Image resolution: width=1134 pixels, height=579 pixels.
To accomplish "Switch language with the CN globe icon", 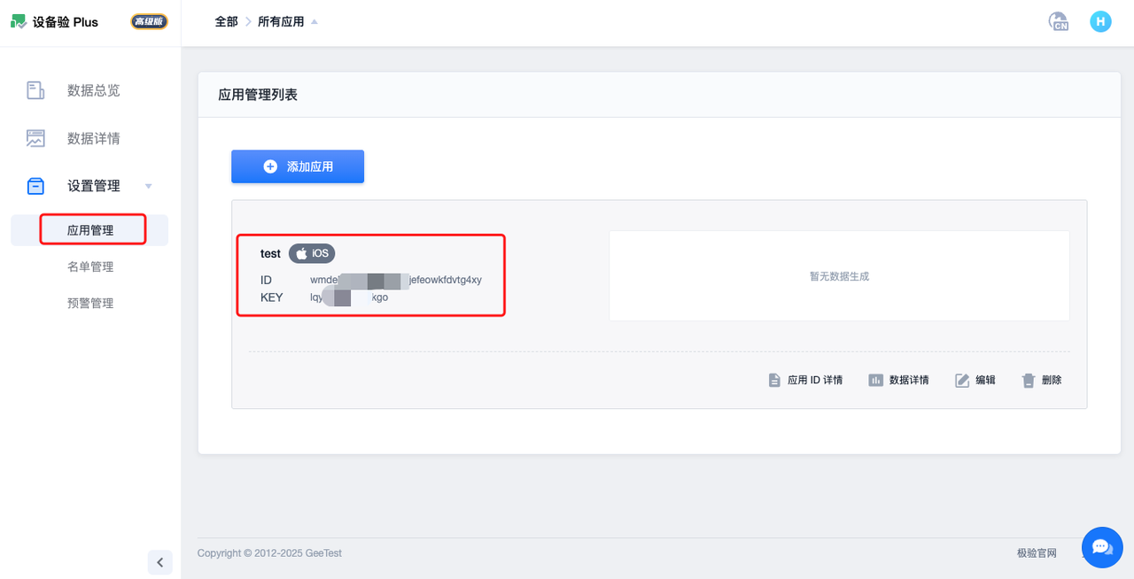I will point(1058,21).
